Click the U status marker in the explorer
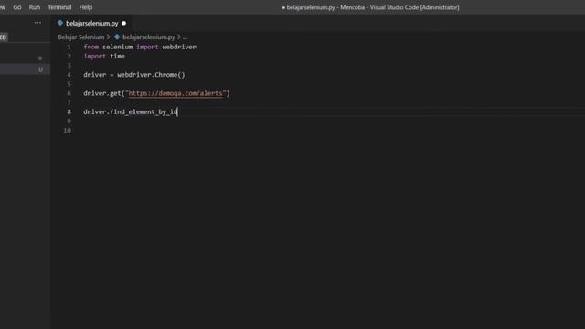585x329 pixels. pyautogui.click(x=40, y=69)
